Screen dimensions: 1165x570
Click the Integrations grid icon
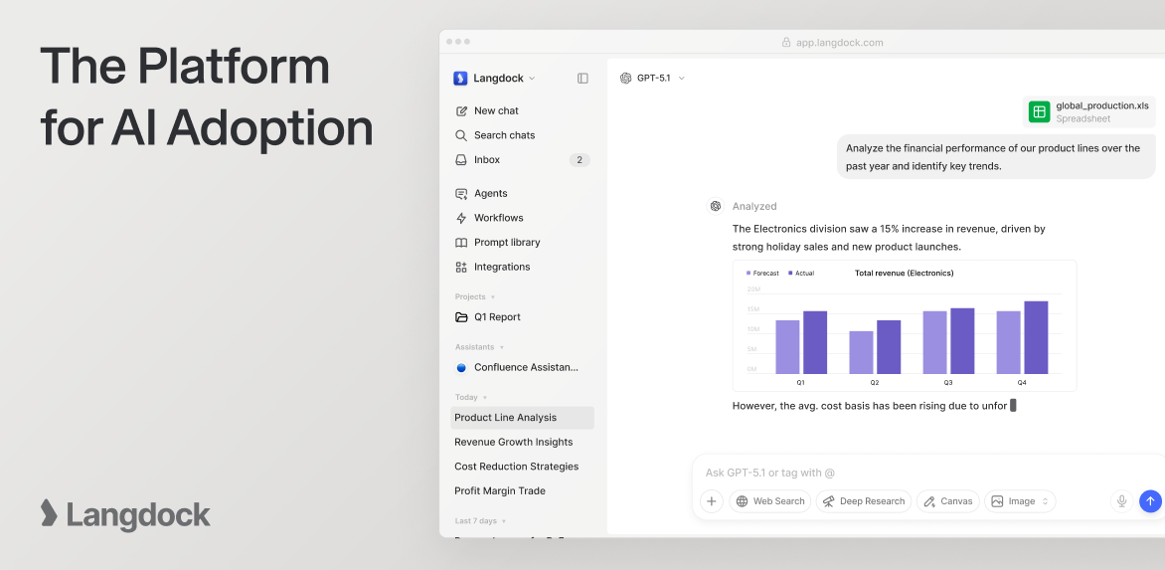[461, 267]
